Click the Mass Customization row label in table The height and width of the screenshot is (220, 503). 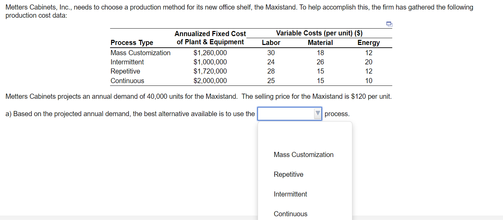[140, 53]
